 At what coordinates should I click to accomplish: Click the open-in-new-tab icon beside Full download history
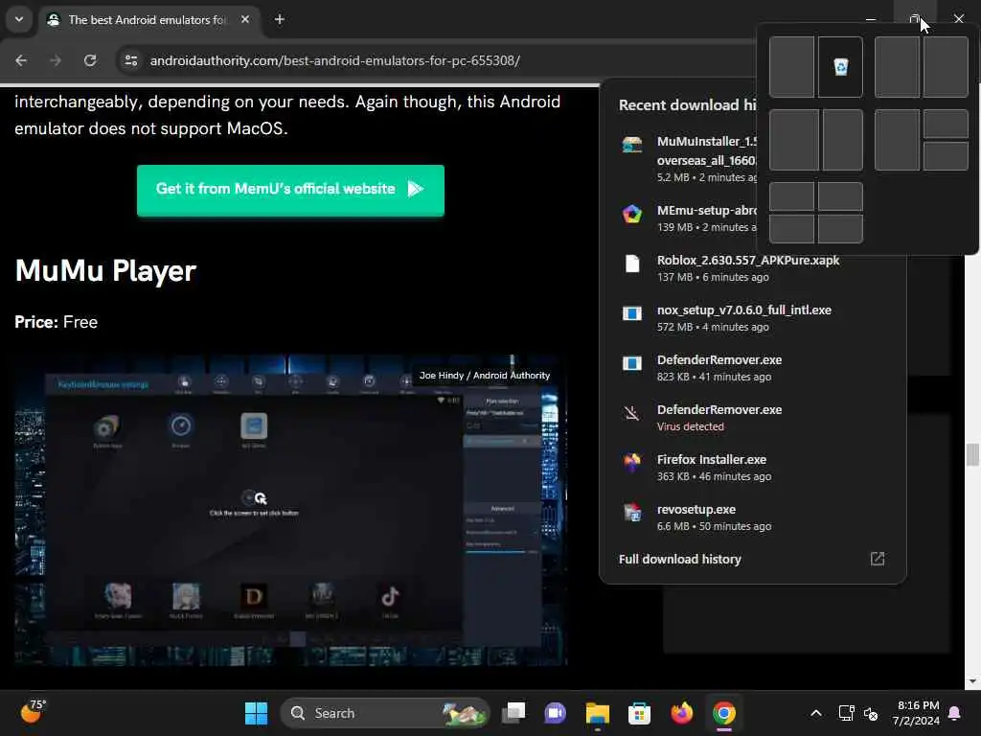click(x=878, y=559)
